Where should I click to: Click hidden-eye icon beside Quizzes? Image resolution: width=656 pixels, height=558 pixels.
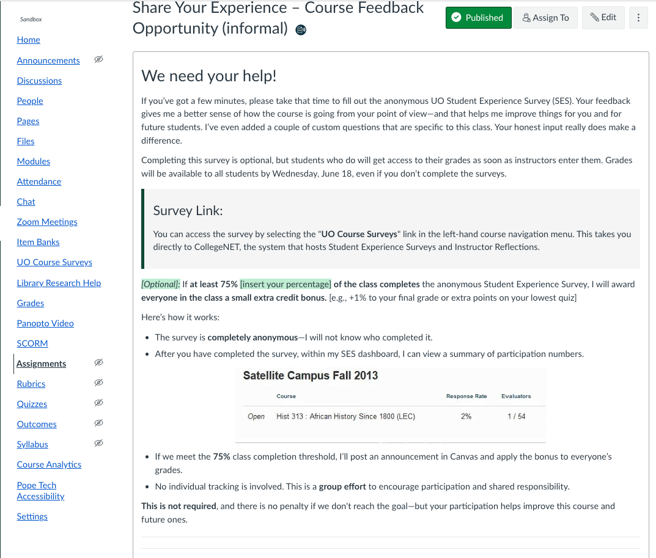coord(98,403)
